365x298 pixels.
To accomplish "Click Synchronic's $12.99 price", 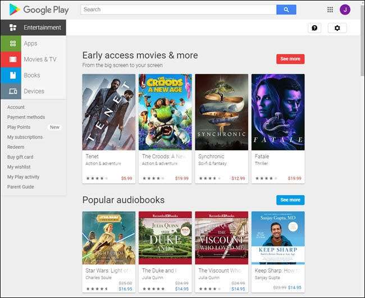I will point(238,178).
